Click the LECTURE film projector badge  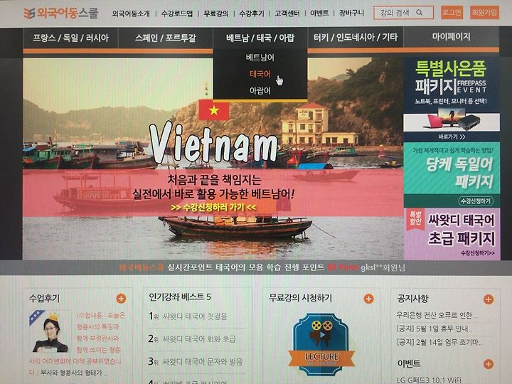tap(321, 344)
